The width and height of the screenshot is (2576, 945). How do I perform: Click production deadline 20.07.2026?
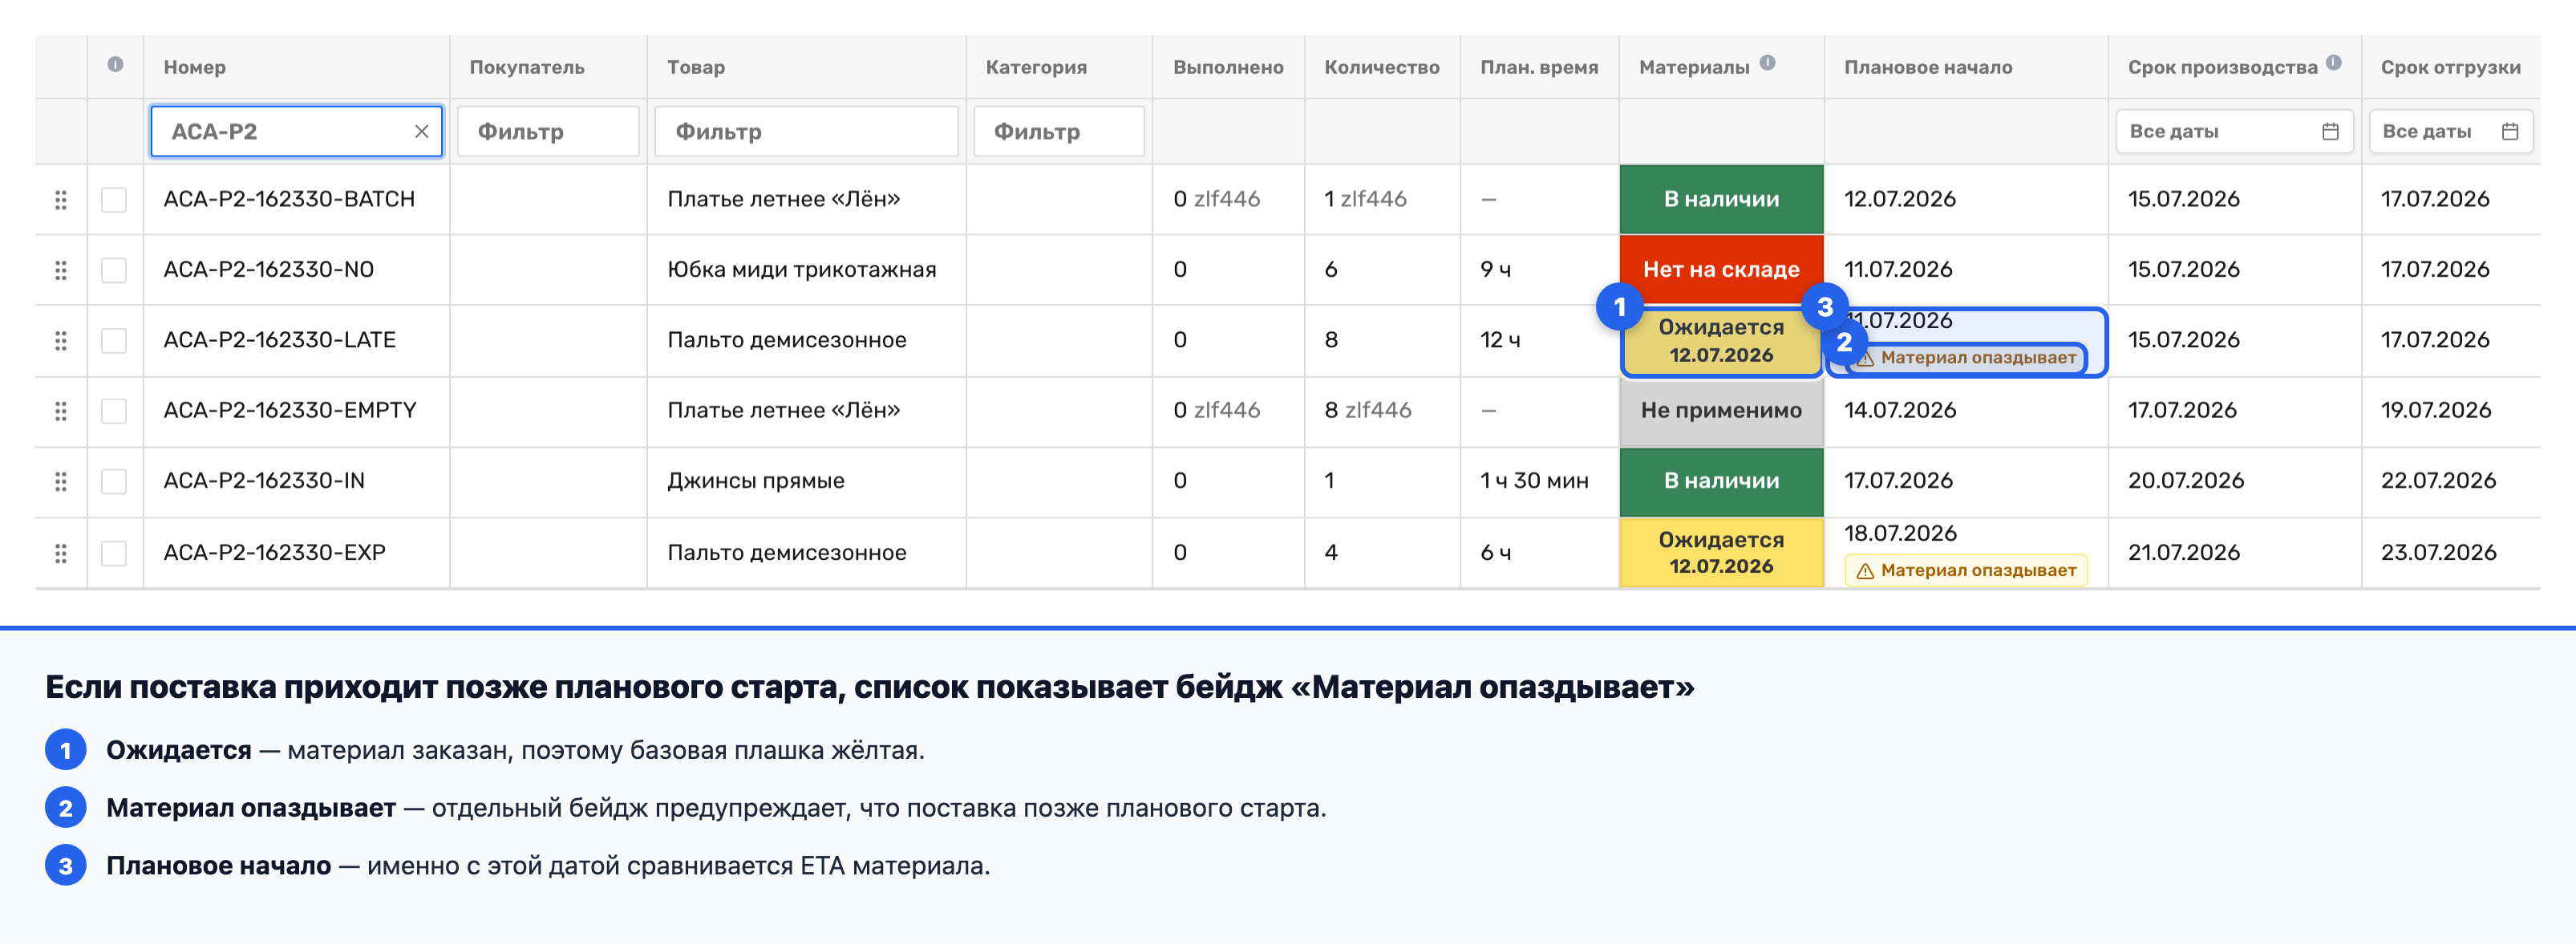pyautogui.click(x=2186, y=481)
